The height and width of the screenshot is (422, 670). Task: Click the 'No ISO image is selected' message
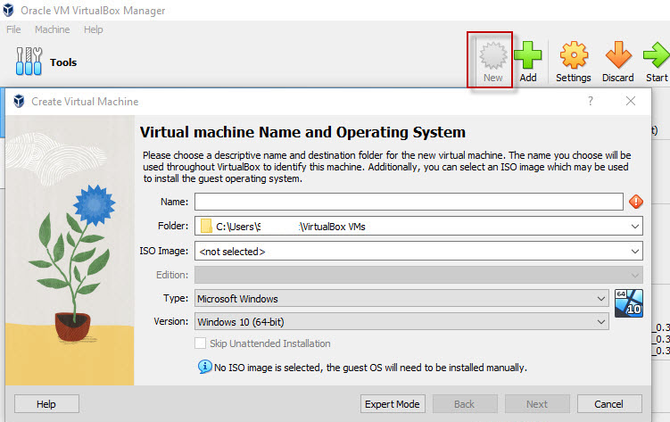tap(370, 368)
